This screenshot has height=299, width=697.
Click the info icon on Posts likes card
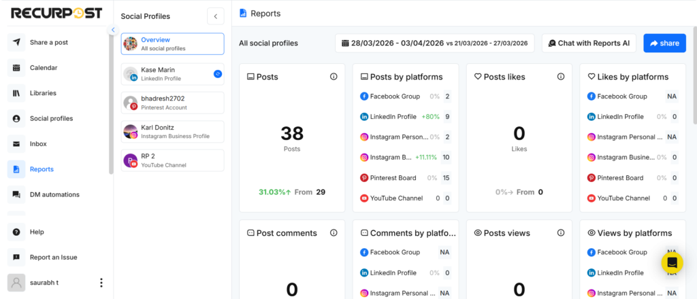[x=561, y=77]
